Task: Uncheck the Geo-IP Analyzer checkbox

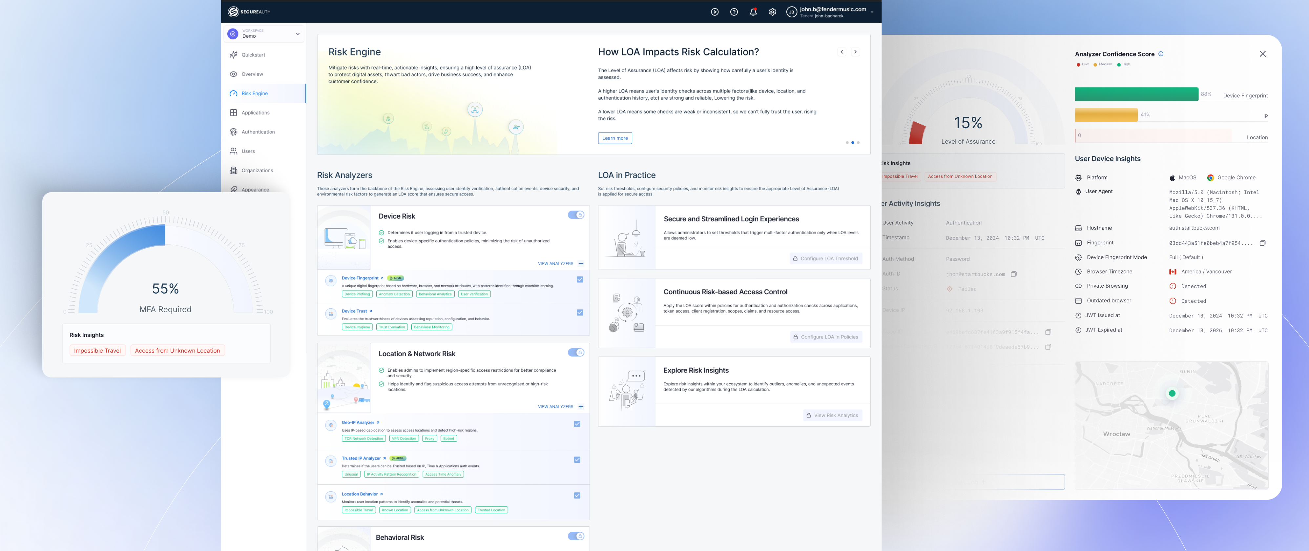Action: tap(577, 423)
